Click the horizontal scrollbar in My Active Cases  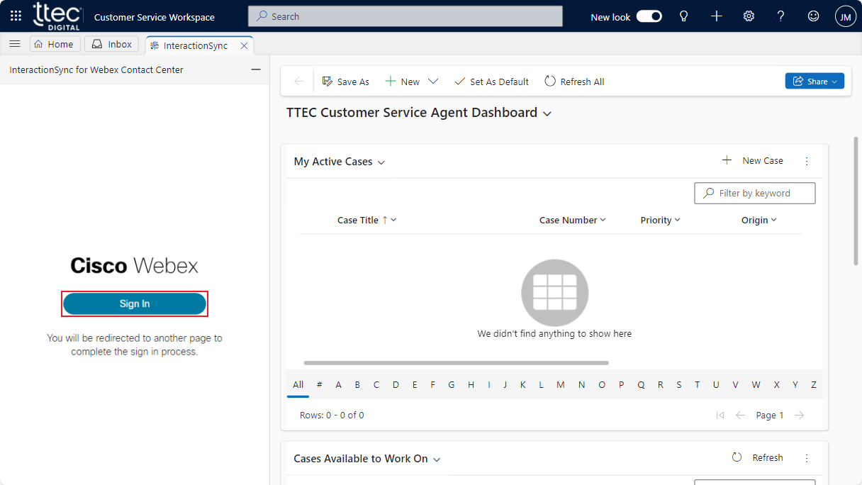point(456,363)
